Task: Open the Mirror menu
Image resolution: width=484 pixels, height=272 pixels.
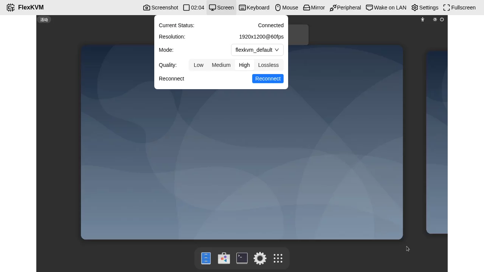Action: click(314, 8)
